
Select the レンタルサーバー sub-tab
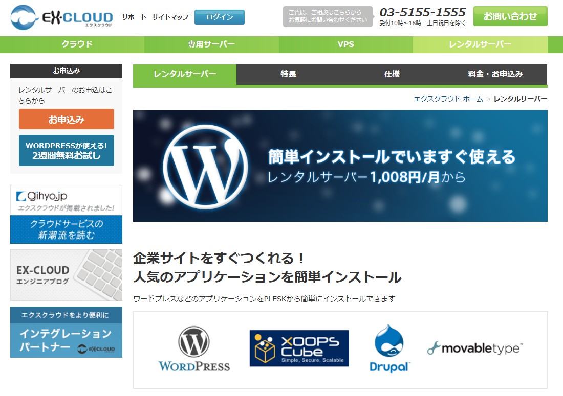tap(185, 74)
